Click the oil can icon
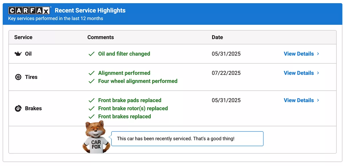 18,54
